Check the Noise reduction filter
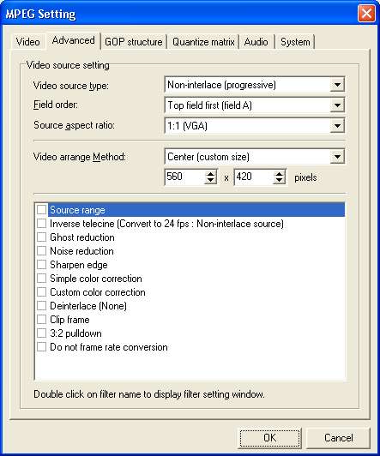380x456 pixels. coord(41,250)
